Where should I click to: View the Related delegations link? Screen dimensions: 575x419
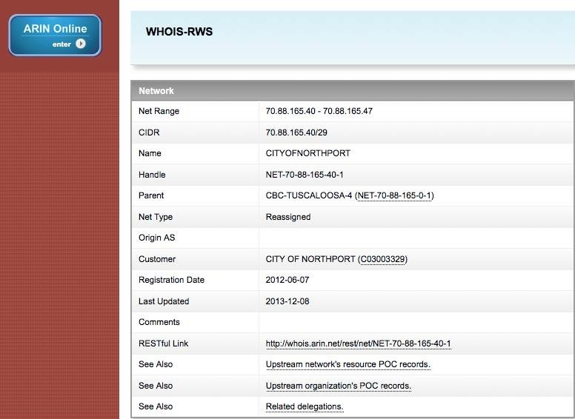tap(305, 407)
